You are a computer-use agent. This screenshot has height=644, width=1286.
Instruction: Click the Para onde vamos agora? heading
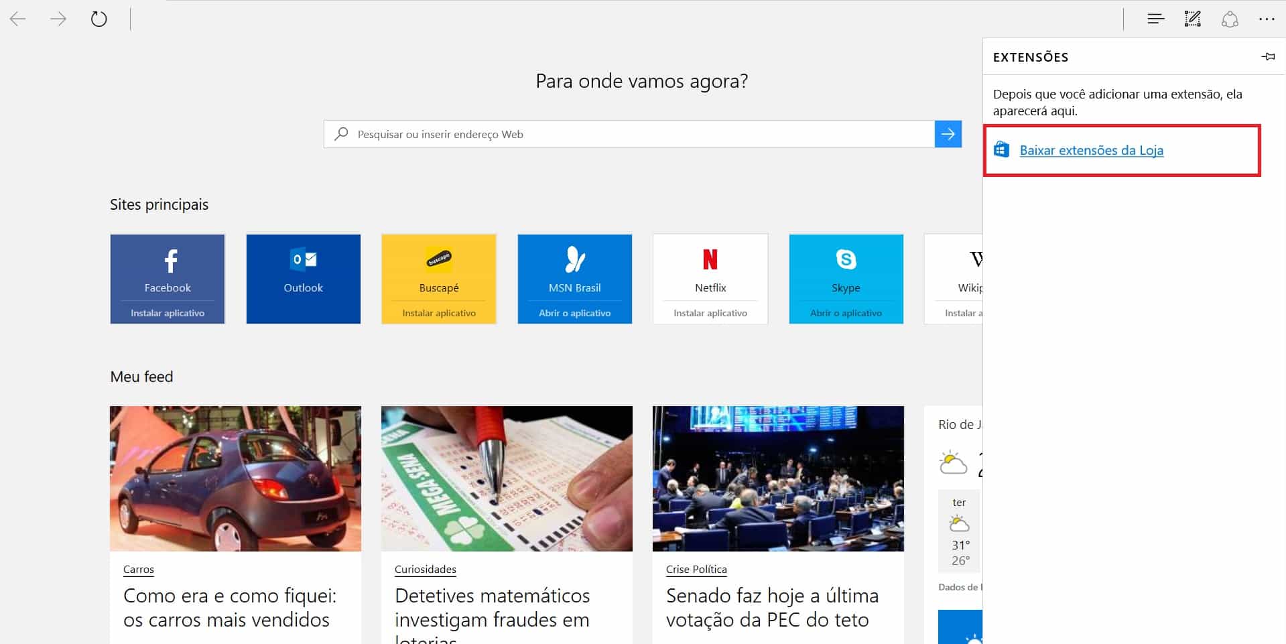[642, 81]
